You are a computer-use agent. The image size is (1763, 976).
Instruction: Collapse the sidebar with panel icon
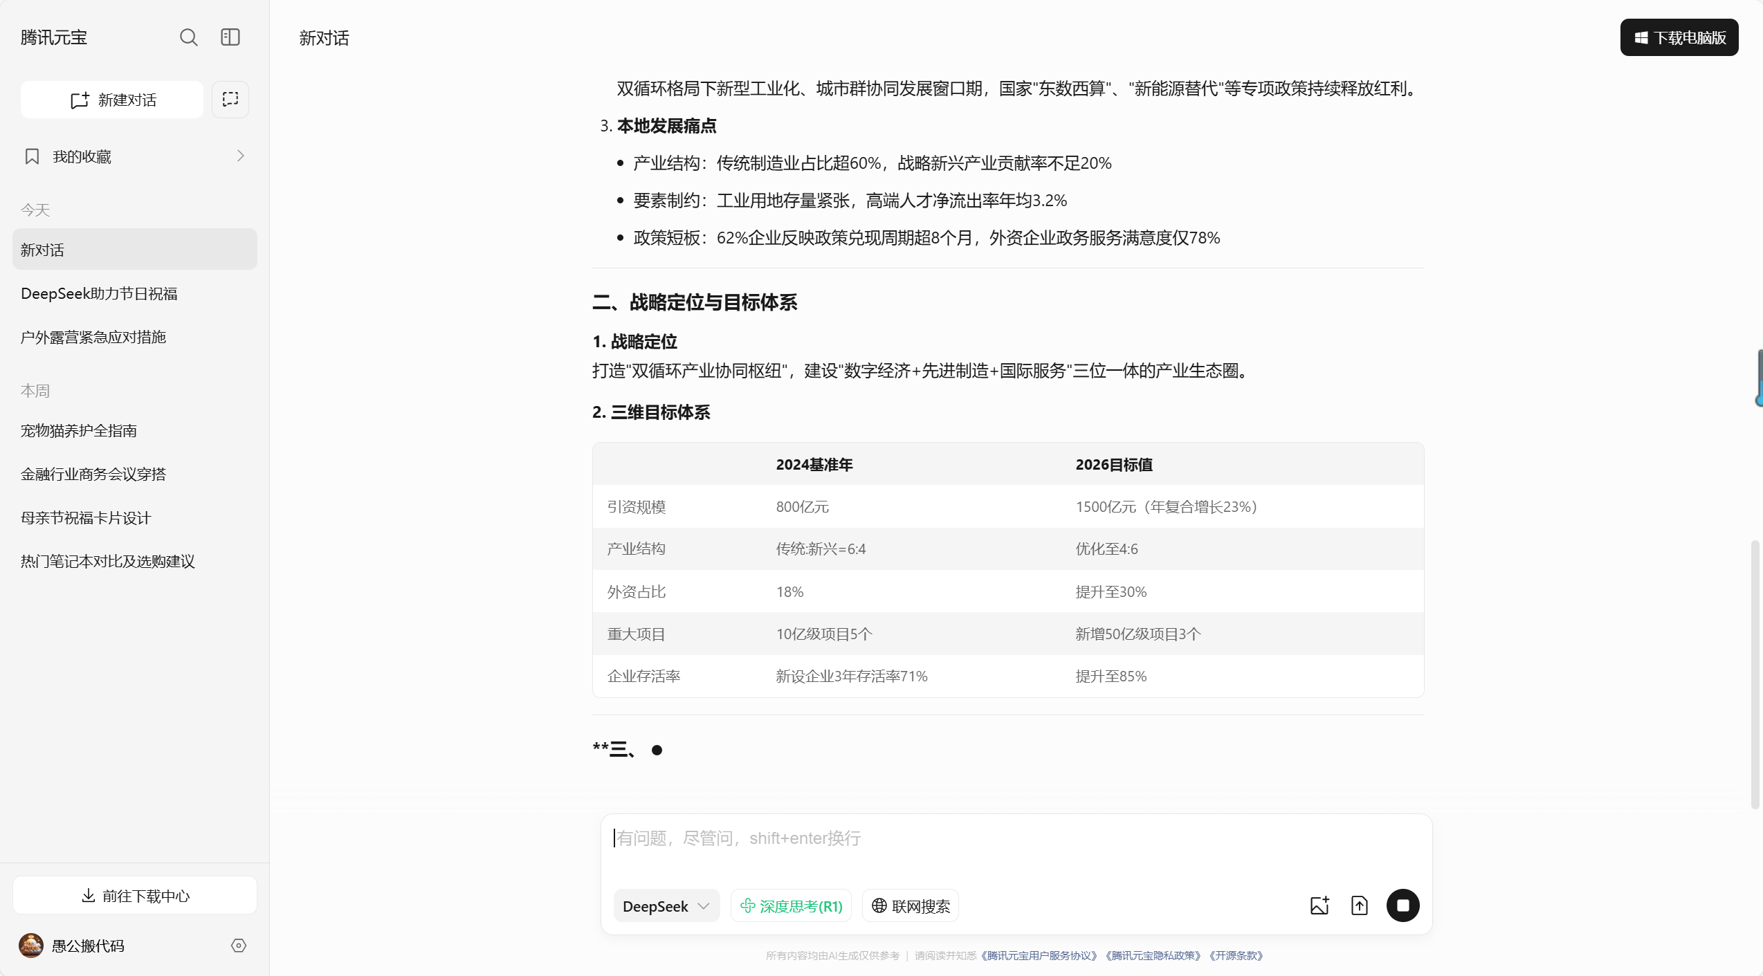230,37
